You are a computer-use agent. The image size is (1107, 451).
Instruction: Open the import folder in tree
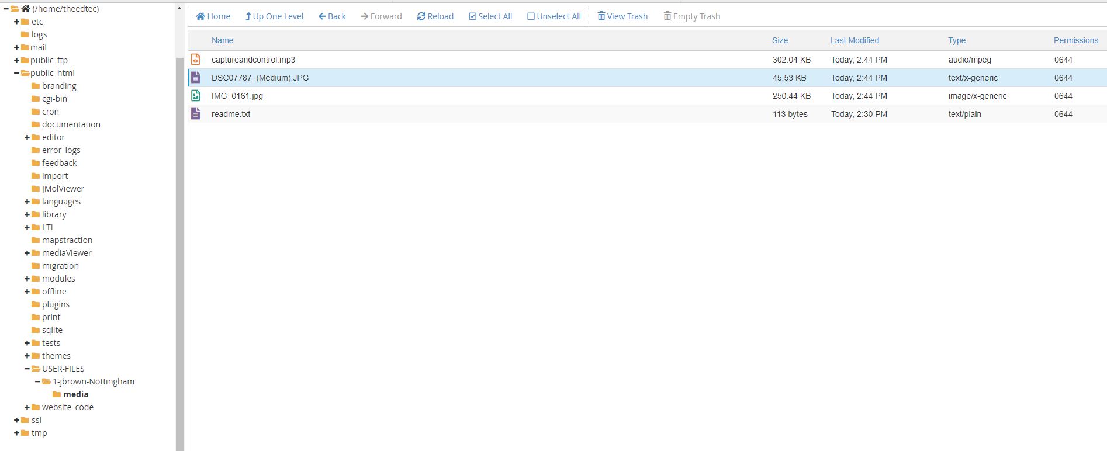[55, 176]
